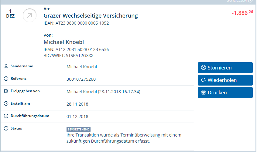Select the reference number 300107275260
Viewport: 257px width, 152px height.
point(81,79)
